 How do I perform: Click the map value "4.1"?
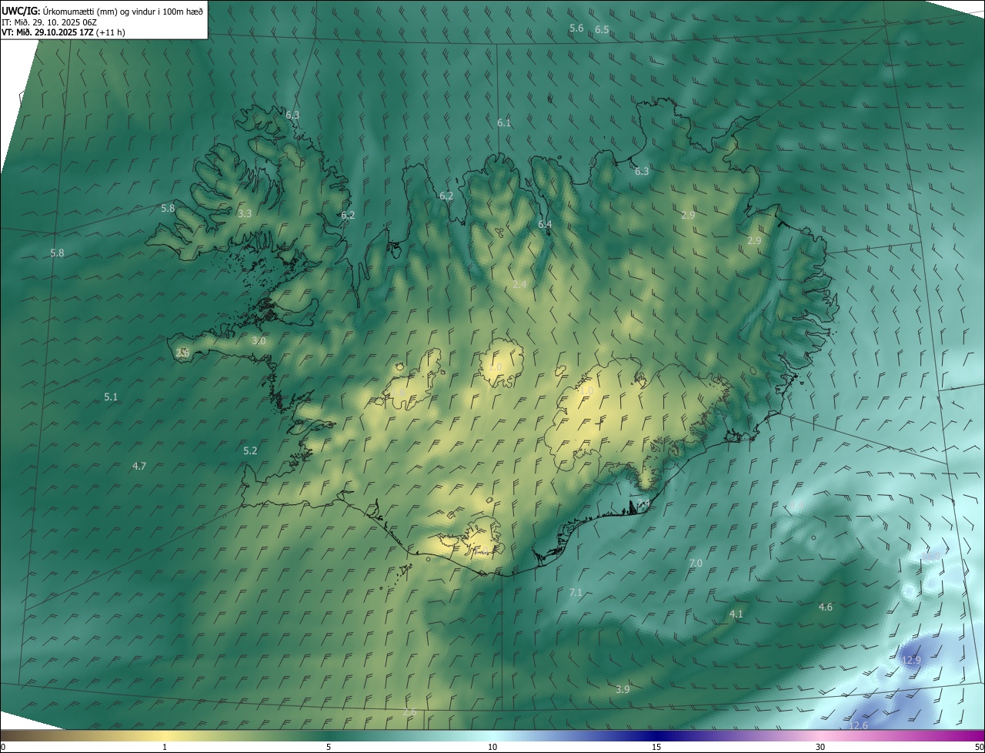pyautogui.click(x=736, y=614)
